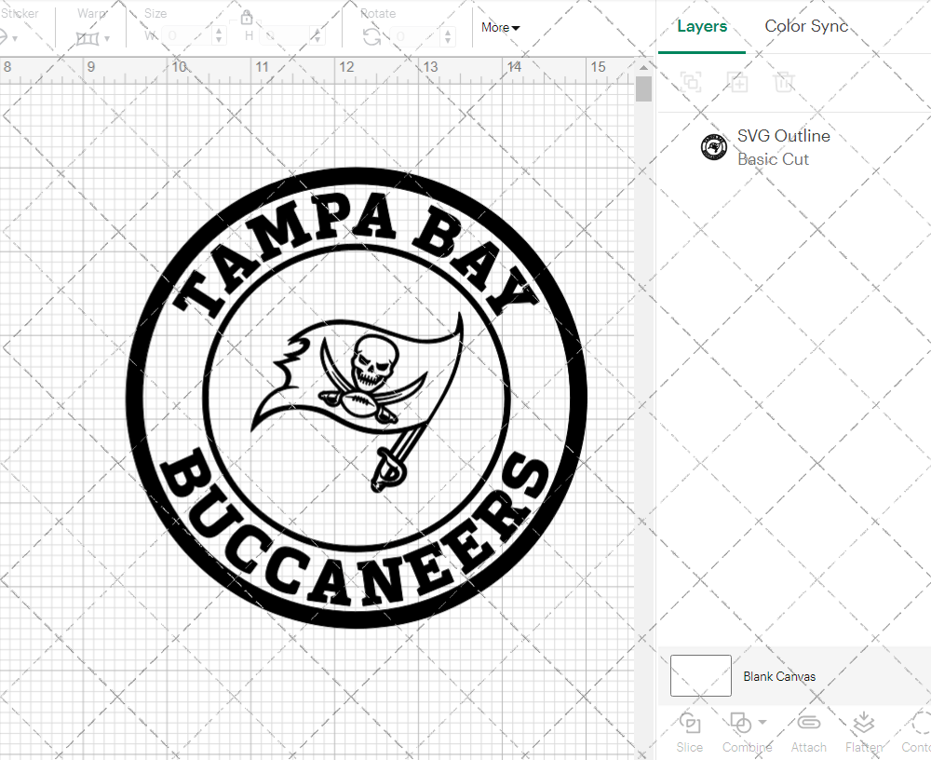Screen dimensions: 931x760
Task: Select the SVG Outline Basic Cut layer
Action: pyautogui.click(x=784, y=146)
